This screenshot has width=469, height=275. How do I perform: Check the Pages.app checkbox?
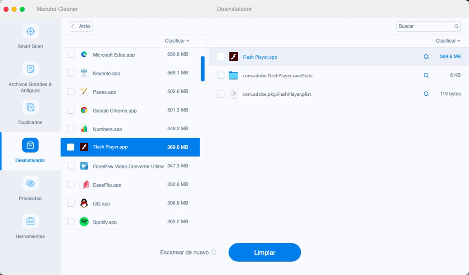tap(71, 92)
